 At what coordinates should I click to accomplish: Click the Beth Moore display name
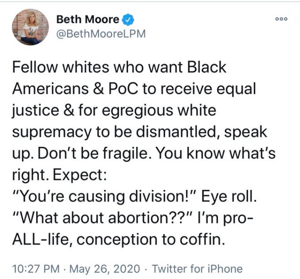(87, 20)
